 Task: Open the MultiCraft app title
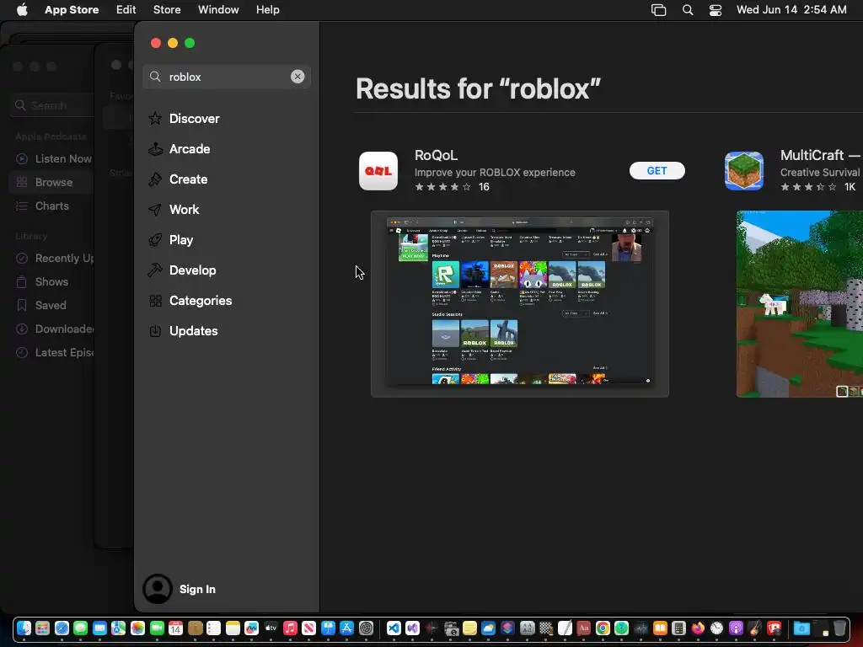click(x=820, y=155)
